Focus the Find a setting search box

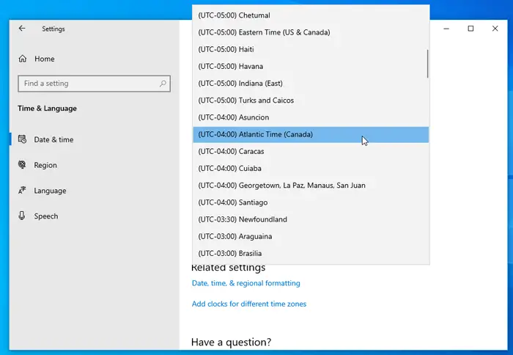95,84
